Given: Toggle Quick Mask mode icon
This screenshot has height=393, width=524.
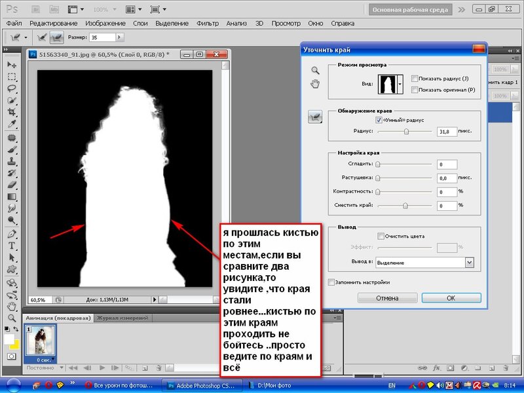Looking at the screenshot, I should (x=11, y=356).
